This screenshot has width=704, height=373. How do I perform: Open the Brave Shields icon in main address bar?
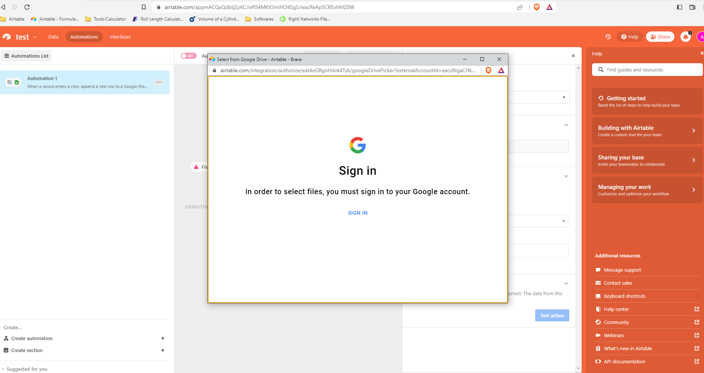[x=537, y=7]
